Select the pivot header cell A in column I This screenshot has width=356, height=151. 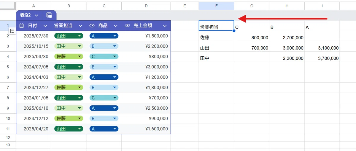322,26
